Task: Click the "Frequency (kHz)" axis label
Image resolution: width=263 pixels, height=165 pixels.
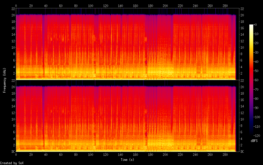Action: [4, 80]
